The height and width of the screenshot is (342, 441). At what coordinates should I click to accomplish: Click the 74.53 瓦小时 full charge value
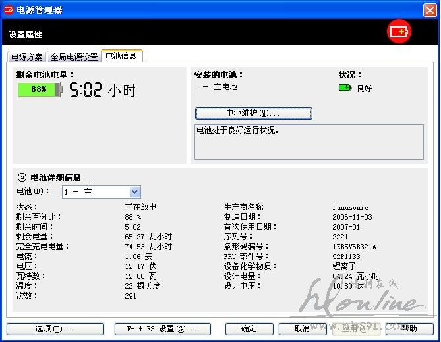pos(148,247)
